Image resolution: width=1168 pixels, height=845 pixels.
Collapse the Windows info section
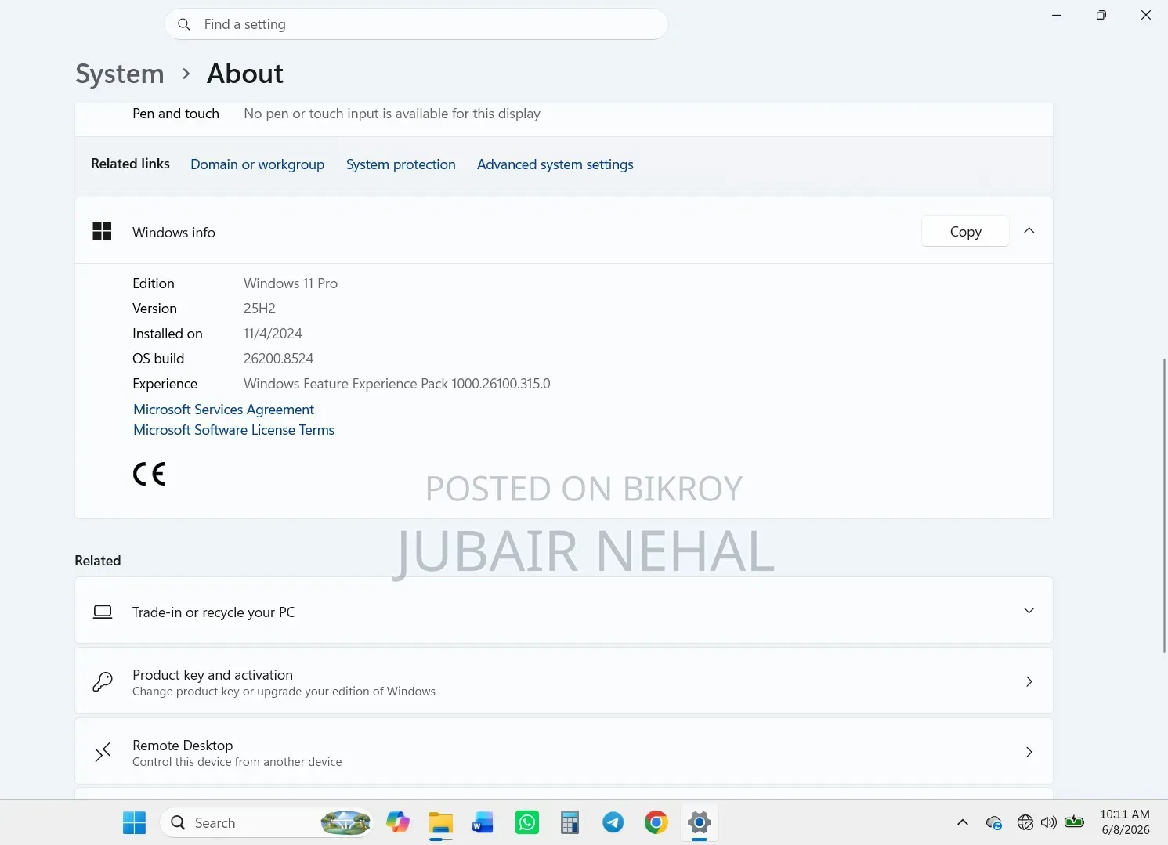click(x=1029, y=231)
